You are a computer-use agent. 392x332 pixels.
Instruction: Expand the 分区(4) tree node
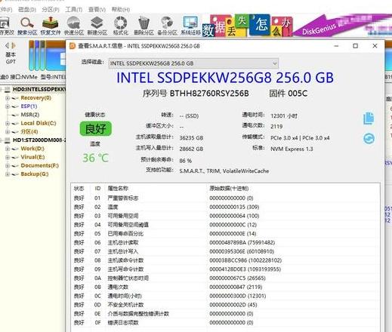tap(8, 132)
